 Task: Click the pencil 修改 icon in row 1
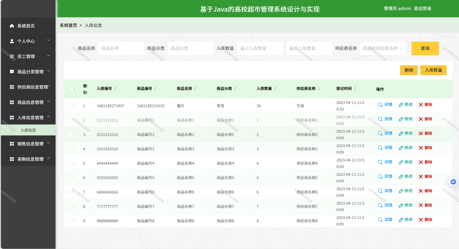(x=401, y=104)
